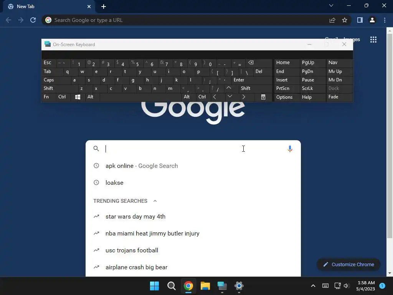Screen dimensions: 393x295
Task: Click the notification badge next to the clock
Action: [382, 286]
